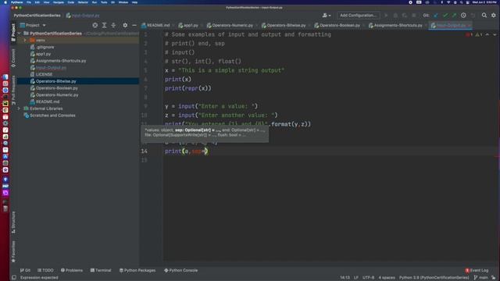Click the Git branch 'main' widget in status bar
This screenshot has height=281, width=500.
[x=481, y=278]
